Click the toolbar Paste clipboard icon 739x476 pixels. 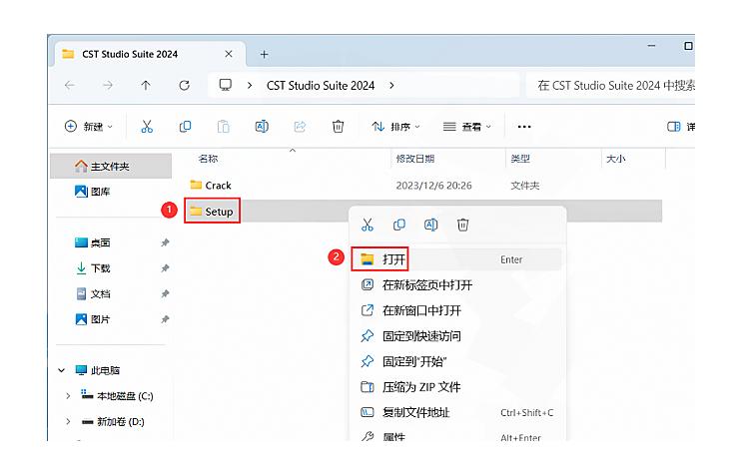pyautogui.click(x=224, y=126)
